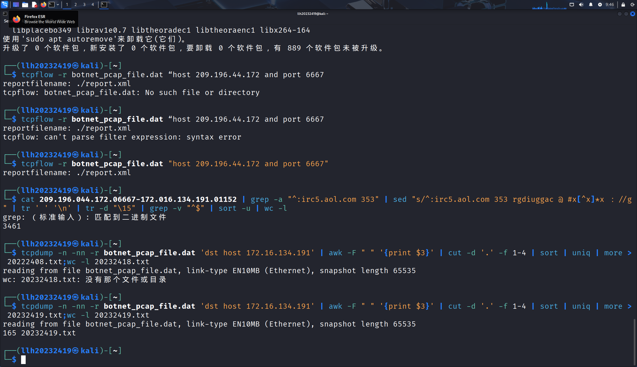Switch to workspace 3
The width and height of the screenshot is (637, 367).
84,5
